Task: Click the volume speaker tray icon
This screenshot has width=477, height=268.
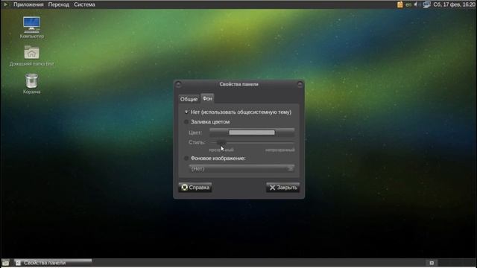Action: pos(416,4)
